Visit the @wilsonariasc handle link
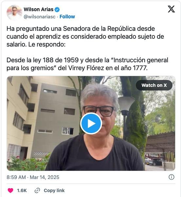Screen dimensions: 181x197 click(x=40, y=17)
